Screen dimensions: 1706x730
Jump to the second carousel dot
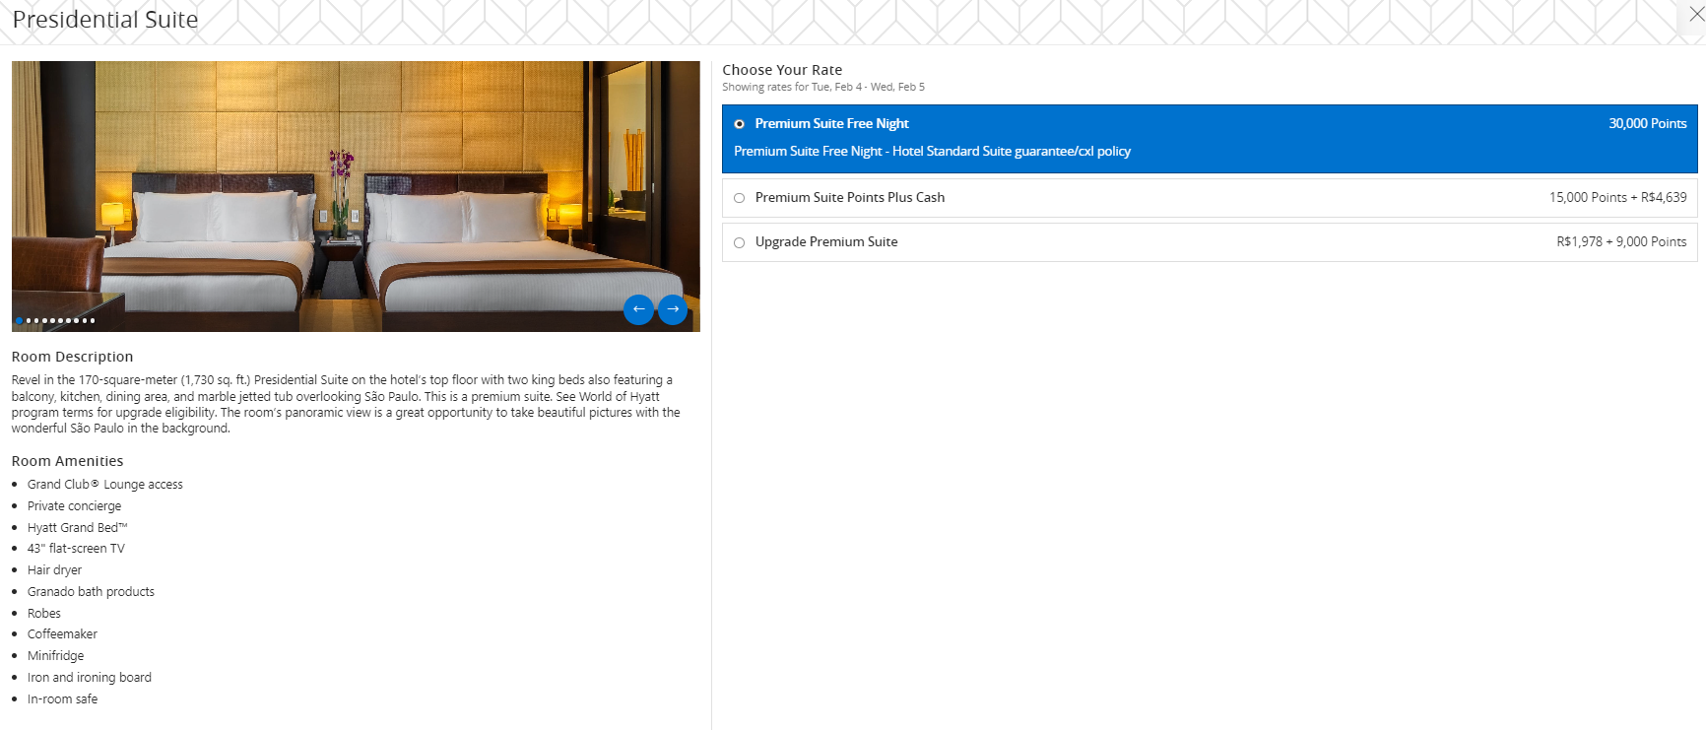(x=29, y=320)
